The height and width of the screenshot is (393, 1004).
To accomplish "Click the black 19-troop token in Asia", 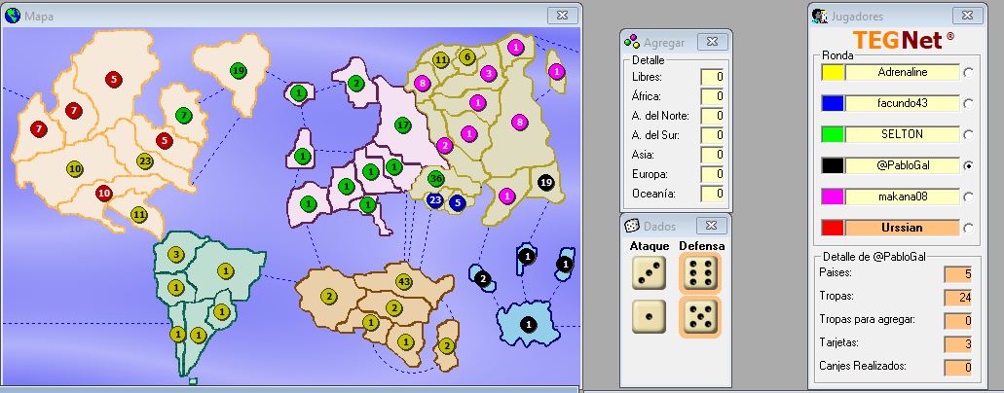I will [x=545, y=183].
